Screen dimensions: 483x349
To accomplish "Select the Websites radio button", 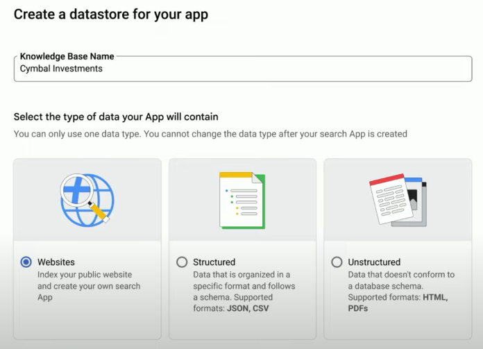I will click(x=26, y=262).
